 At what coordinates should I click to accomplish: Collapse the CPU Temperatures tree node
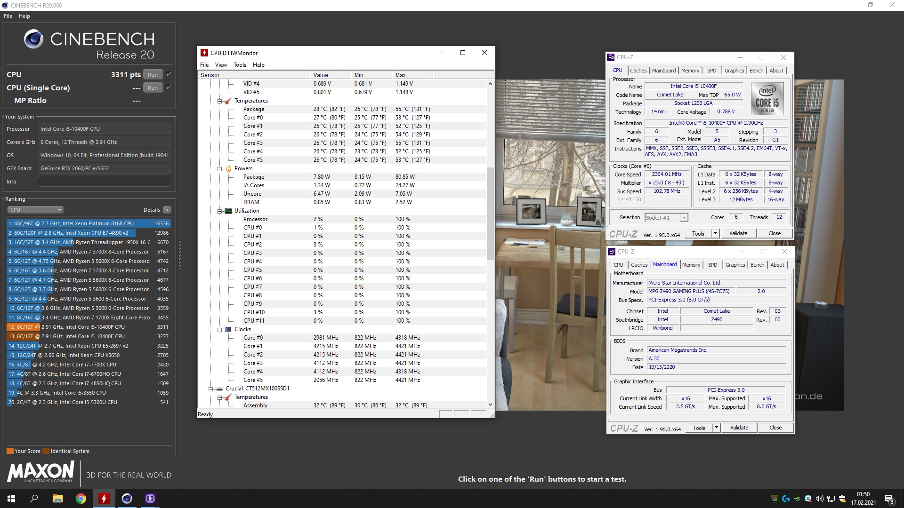click(x=219, y=101)
